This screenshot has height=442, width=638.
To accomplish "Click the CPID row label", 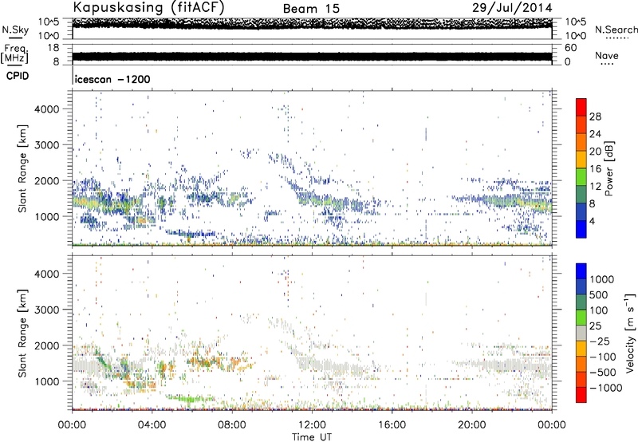I will pyautogui.click(x=18, y=76).
